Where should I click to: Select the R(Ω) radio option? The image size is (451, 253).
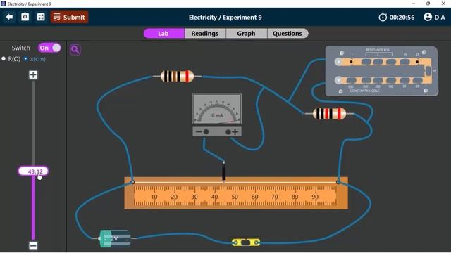(x=4, y=58)
